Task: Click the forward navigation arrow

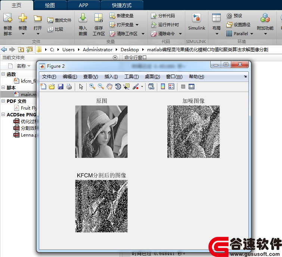Action: point(12,49)
